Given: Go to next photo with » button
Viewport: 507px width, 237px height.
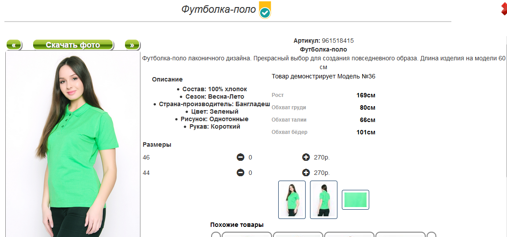Looking at the screenshot, I should click(132, 45).
